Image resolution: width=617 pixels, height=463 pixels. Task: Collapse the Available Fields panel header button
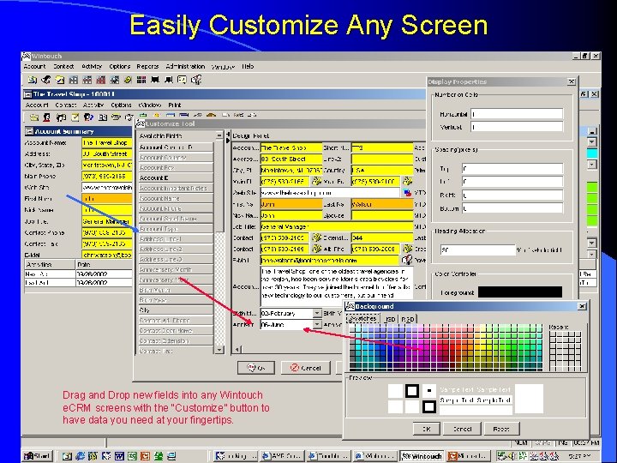[219, 135]
